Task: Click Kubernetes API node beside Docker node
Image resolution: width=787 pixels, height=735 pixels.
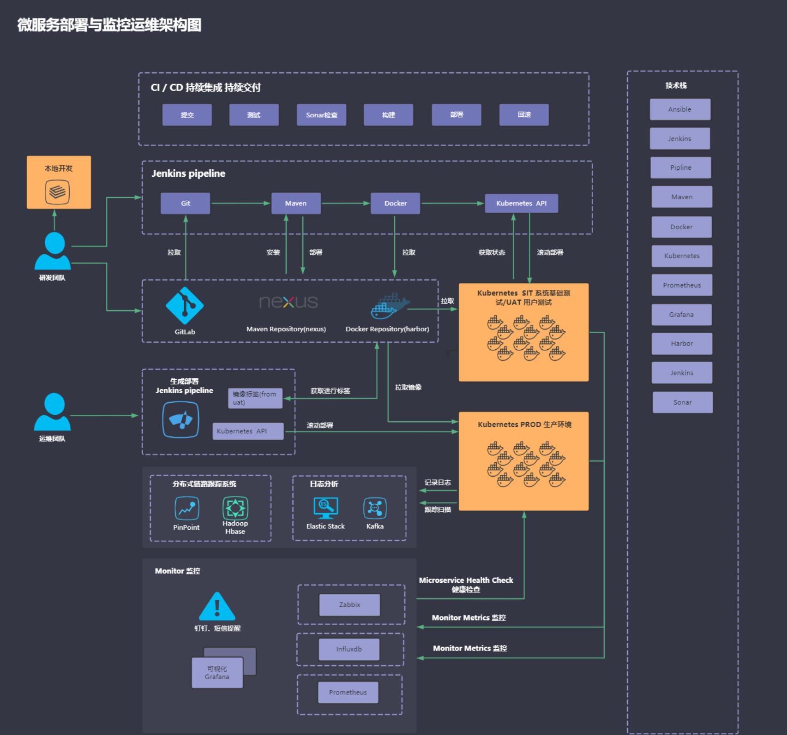Action: coord(521,203)
